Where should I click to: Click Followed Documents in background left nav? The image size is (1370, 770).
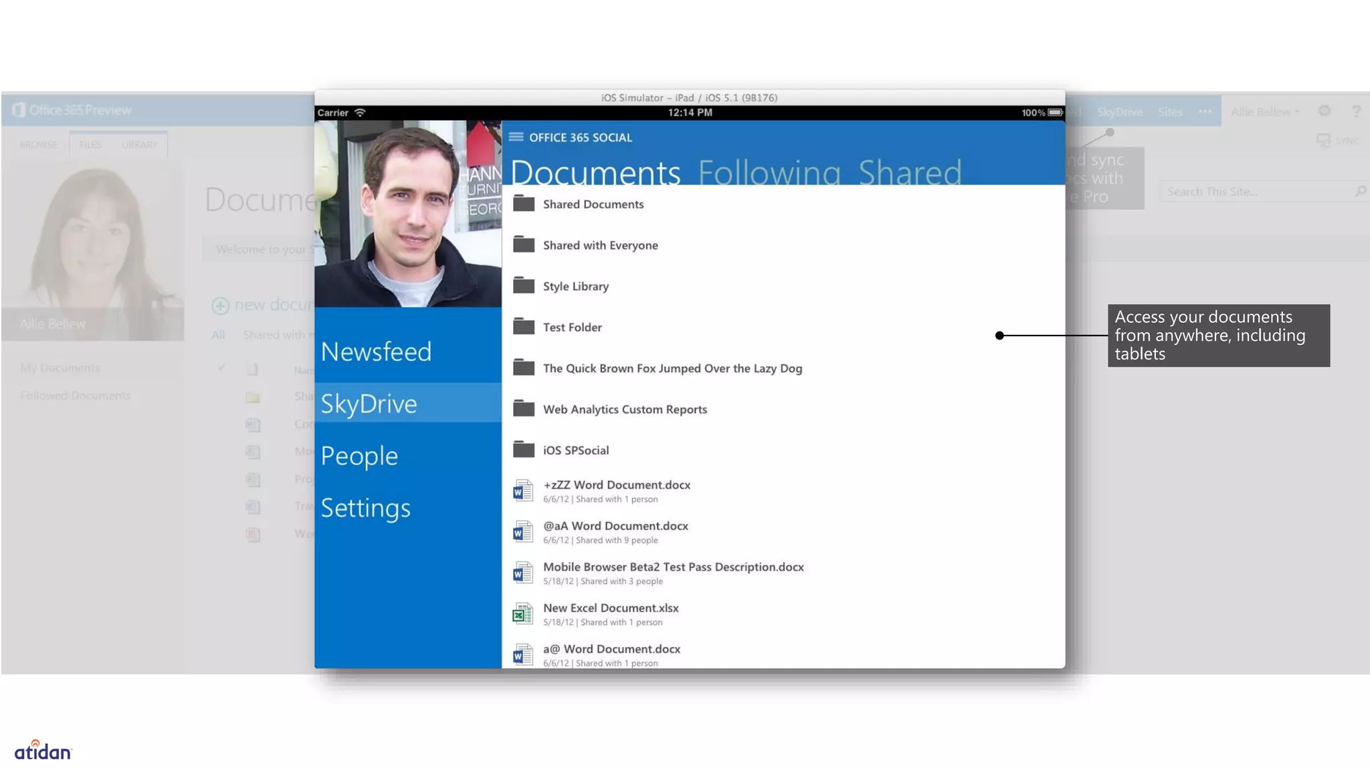coord(76,396)
